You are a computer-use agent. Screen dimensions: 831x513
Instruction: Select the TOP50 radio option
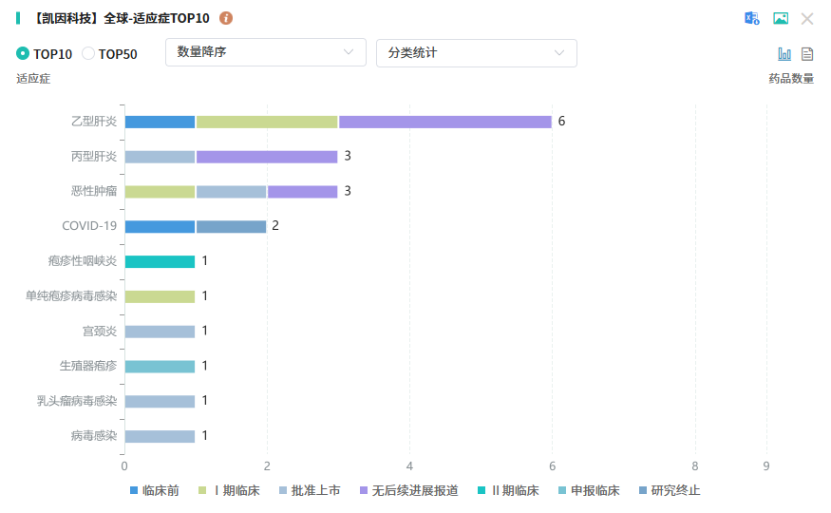(88, 54)
